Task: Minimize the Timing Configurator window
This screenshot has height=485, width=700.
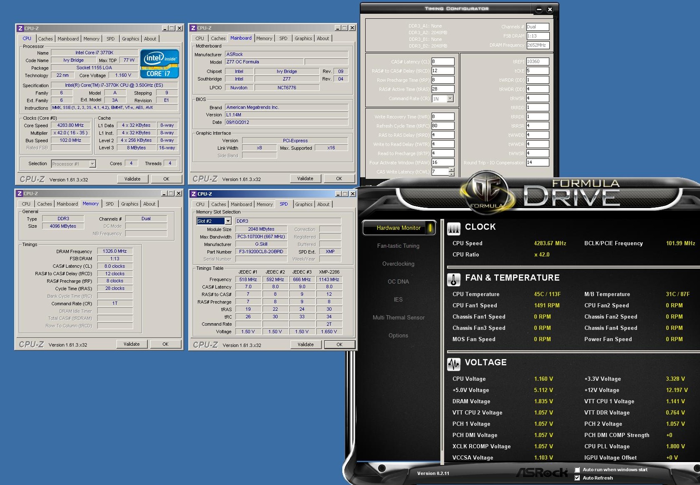Action: 539,9
